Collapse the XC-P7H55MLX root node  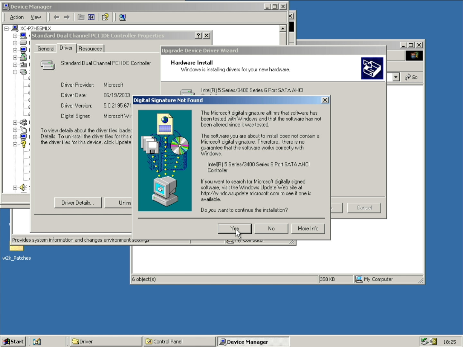[x=6, y=28]
